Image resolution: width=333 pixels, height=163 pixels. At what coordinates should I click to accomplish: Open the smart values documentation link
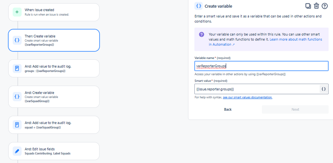(x=247, y=97)
